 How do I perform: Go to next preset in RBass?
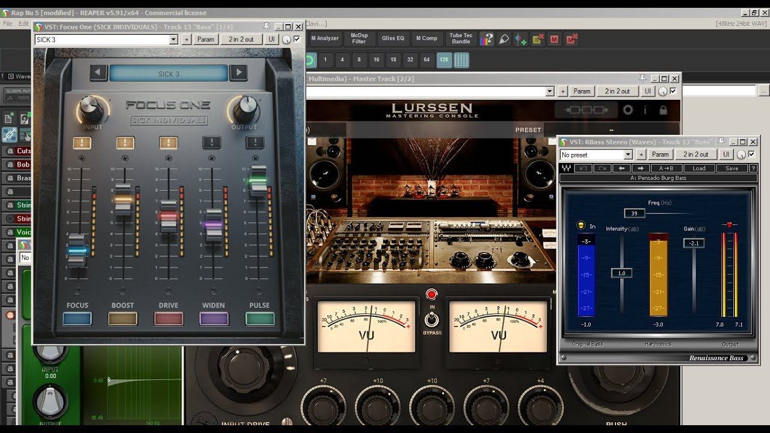(x=640, y=168)
